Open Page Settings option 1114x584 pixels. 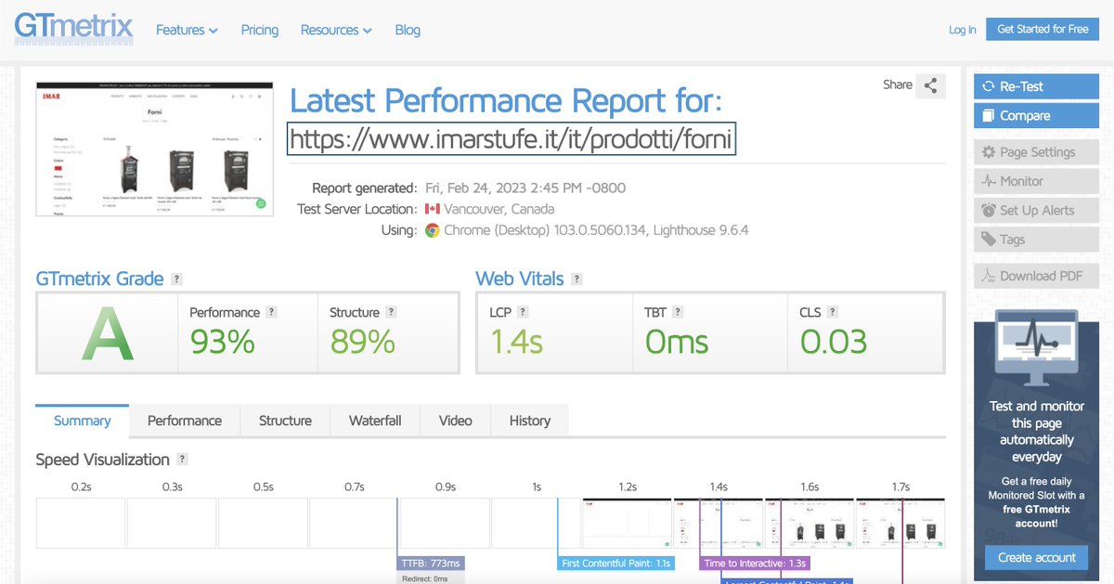(1036, 152)
